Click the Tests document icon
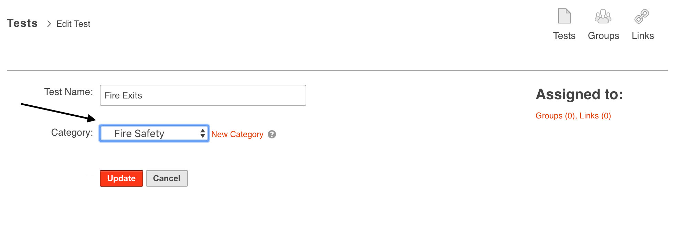 [x=564, y=16]
